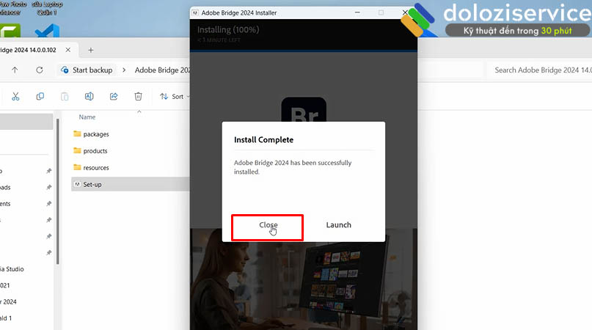This screenshot has height=330, width=592.
Task: Click Start backup in the address bar
Action: pos(92,70)
